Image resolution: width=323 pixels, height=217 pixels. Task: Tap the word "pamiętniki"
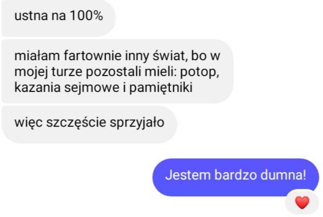tap(161, 88)
